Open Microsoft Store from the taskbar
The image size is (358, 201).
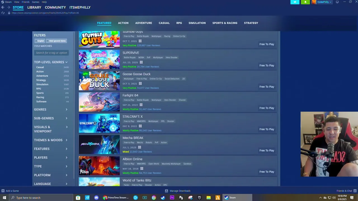pyautogui.click(x=78, y=198)
